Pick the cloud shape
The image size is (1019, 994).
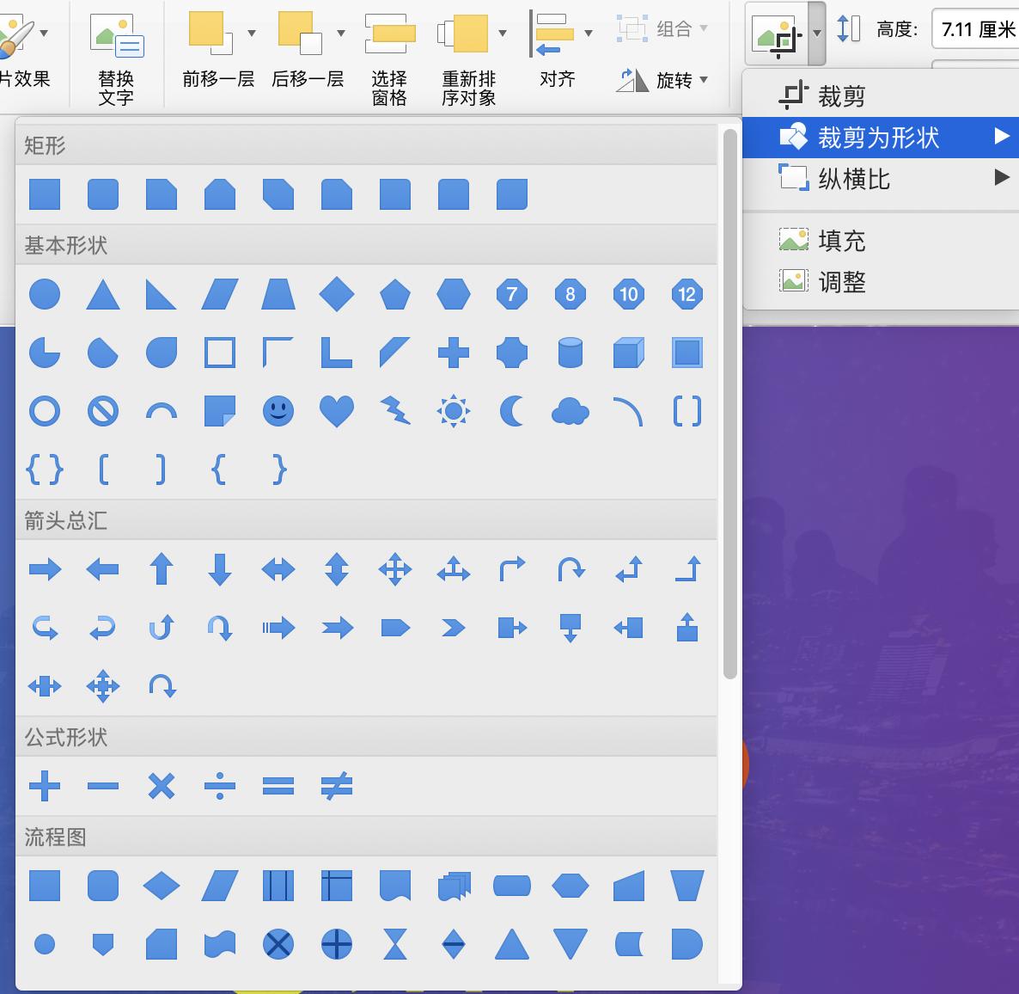[x=570, y=411]
